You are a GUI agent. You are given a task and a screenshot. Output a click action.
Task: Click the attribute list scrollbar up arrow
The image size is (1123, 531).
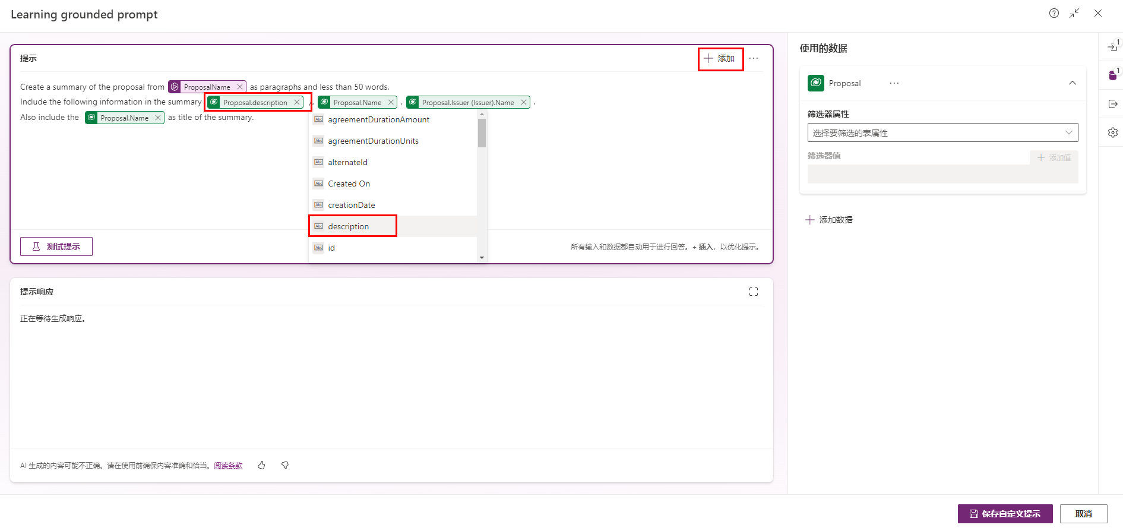pyautogui.click(x=482, y=113)
